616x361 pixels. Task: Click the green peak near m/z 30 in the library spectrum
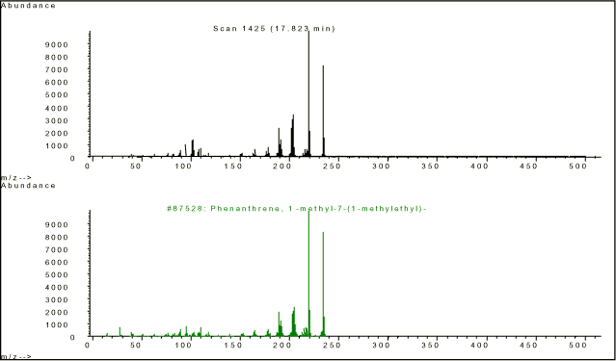coord(120,331)
